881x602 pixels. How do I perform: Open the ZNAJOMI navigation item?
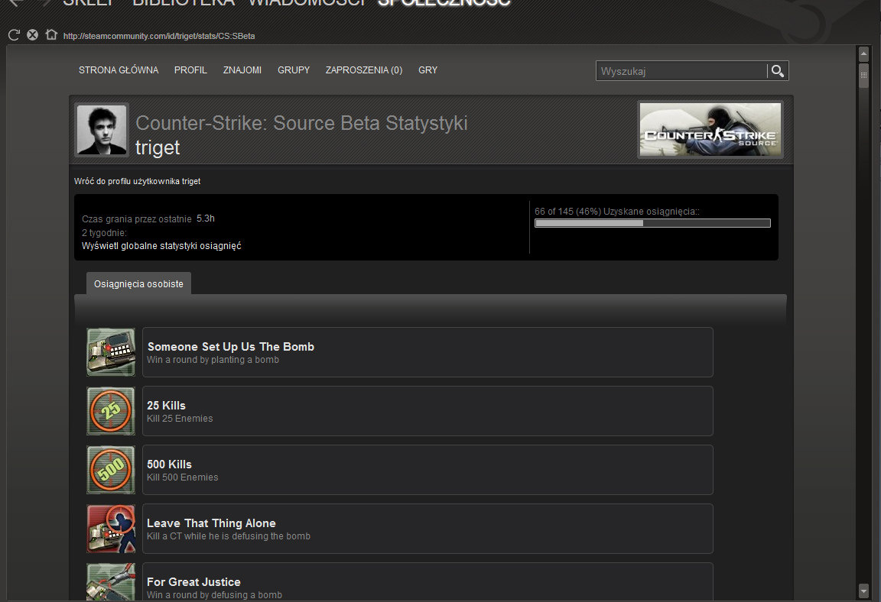(242, 70)
